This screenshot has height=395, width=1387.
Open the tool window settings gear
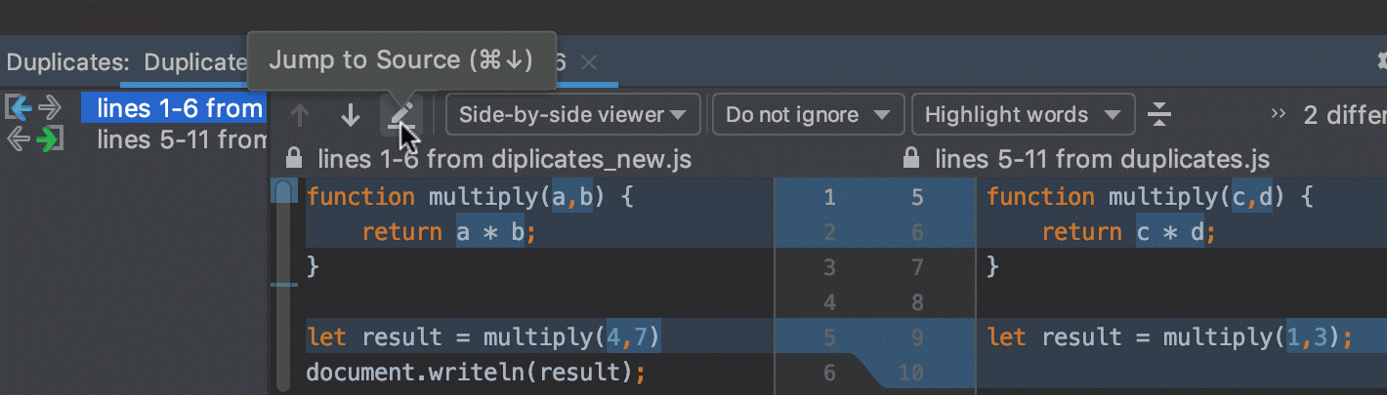[x=1381, y=60]
